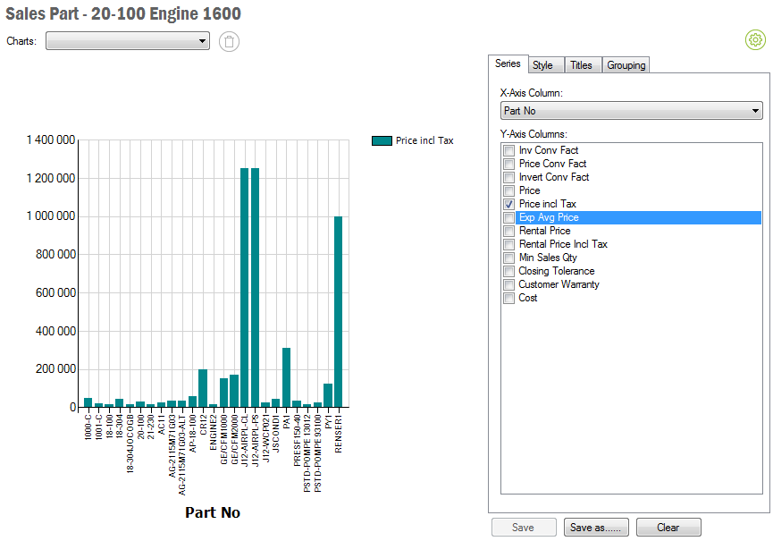Click the teal Price incl Tax legend swatch
This screenshot has width=773, height=541.
coord(382,140)
